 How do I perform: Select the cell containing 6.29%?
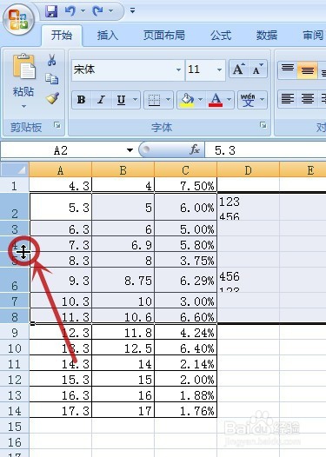pos(186,280)
